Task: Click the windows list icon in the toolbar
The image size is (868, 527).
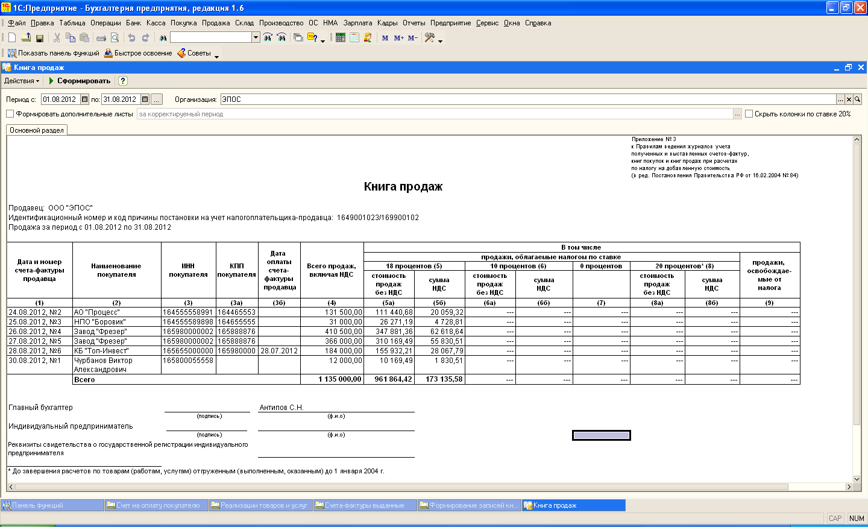Action: click(x=298, y=37)
